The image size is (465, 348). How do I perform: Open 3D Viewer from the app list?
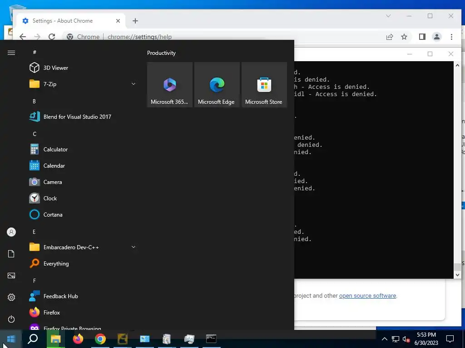[83, 68]
